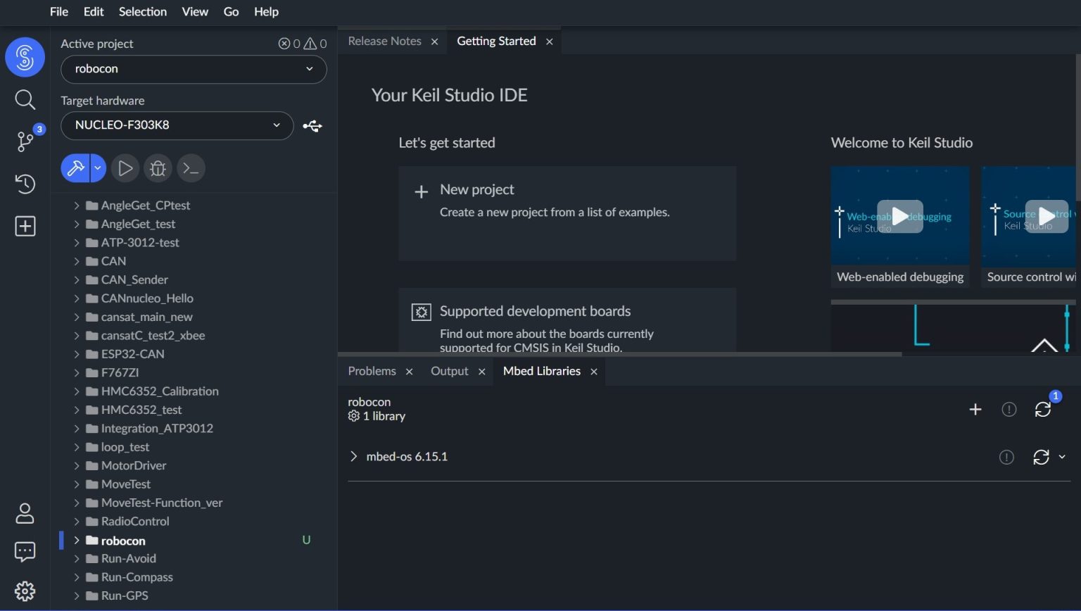
Task: Update mbed-os with the refresh icon
Action: 1042,457
